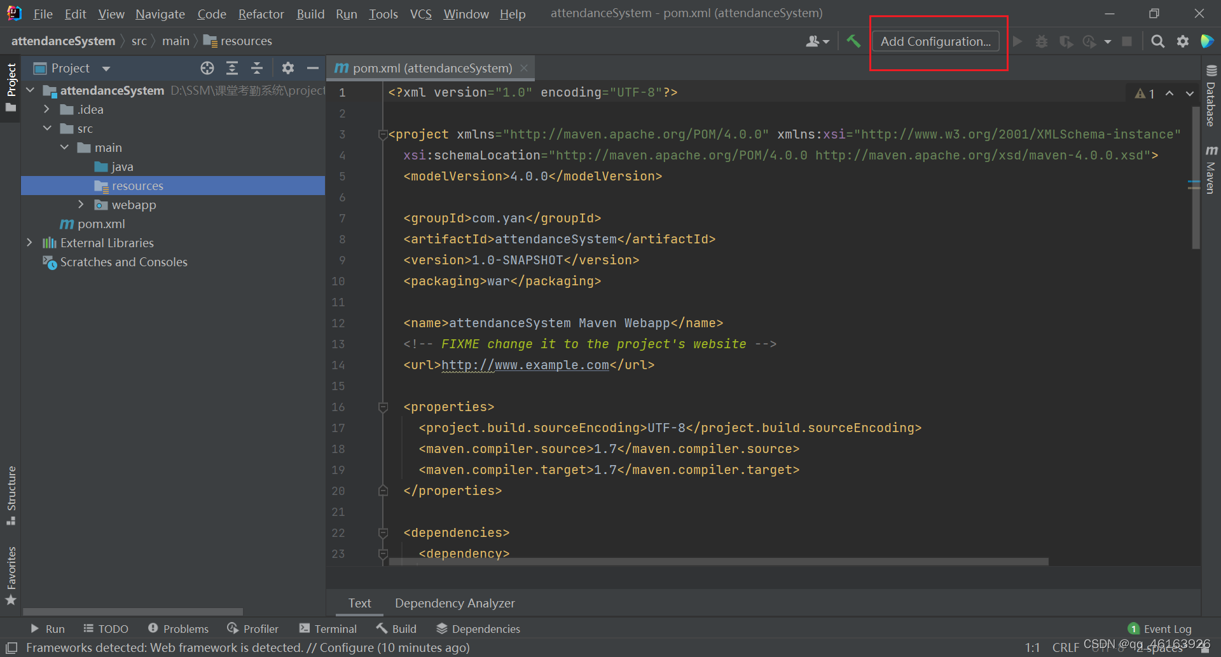1221x657 pixels.
Task: Open Search Everywhere magnifier icon
Action: point(1158,41)
